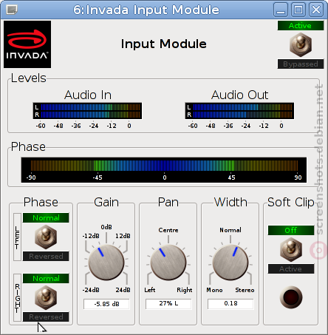
Task: Click the Width knob
Action: 230,263
